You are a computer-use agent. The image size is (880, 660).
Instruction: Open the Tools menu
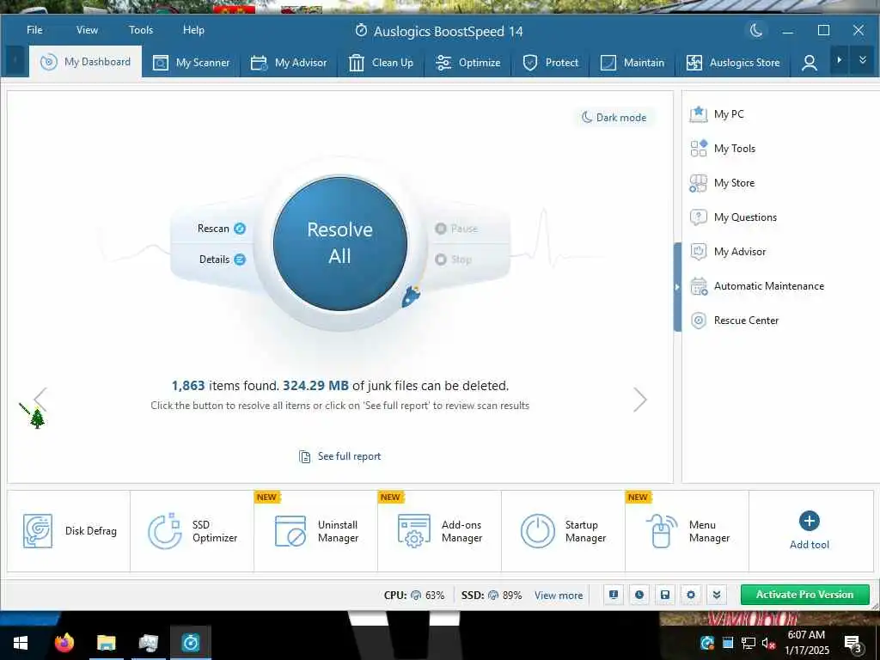140,30
